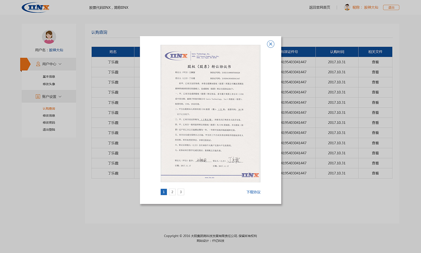
Task: Click the orange arrow marker beside 用户中心
Action: click(x=25, y=64)
